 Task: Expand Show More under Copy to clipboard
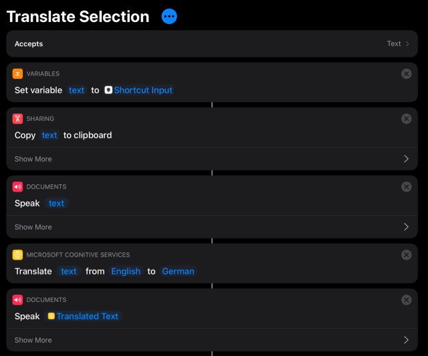coord(211,159)
